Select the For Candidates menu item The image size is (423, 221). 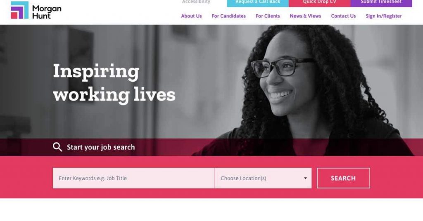pyautogui.click(x=228, y=16)
